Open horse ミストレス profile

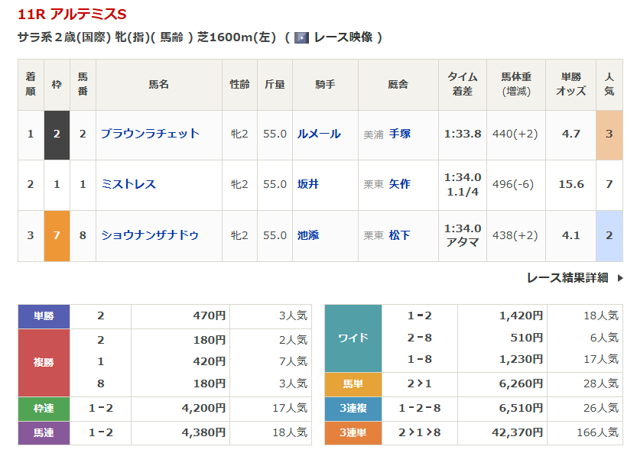128,184
